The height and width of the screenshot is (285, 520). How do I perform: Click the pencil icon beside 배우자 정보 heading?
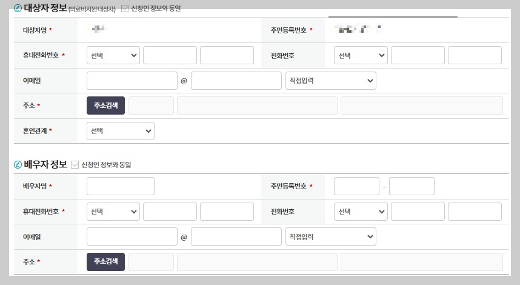click(x=18, y=164)
